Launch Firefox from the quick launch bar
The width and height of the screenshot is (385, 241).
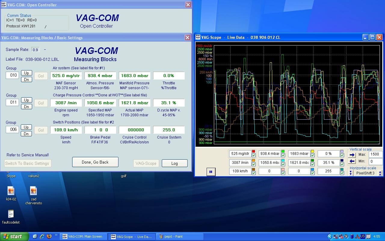pyautogui.click(x=49, y=236)
